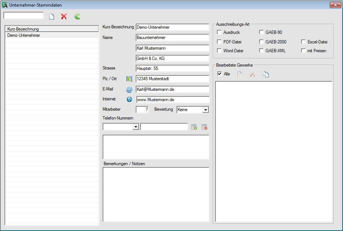The width and height of the screenshot is (343, 231).
Task: Enable the GAEB-90 checkbox
Action: tap(261, 32)
